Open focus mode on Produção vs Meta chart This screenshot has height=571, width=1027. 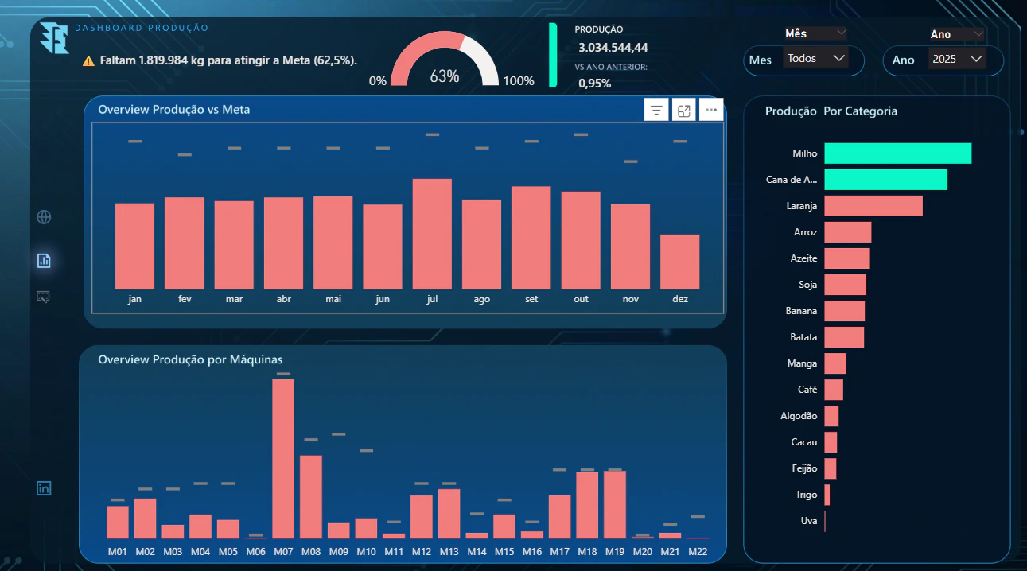(683, 111)
